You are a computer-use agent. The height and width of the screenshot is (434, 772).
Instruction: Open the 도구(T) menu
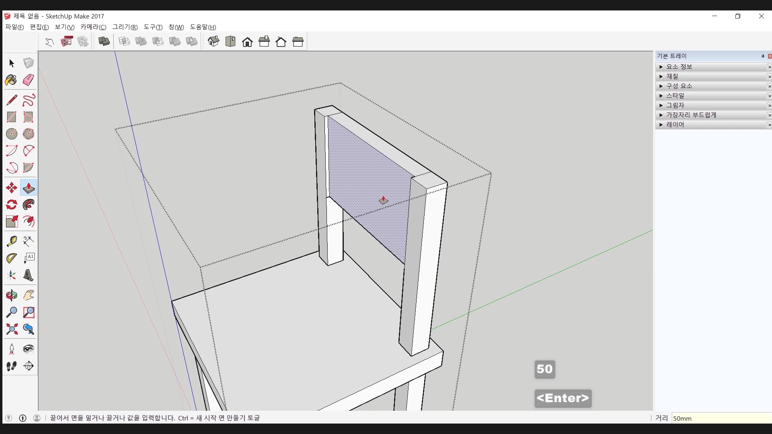pos(153,27)
